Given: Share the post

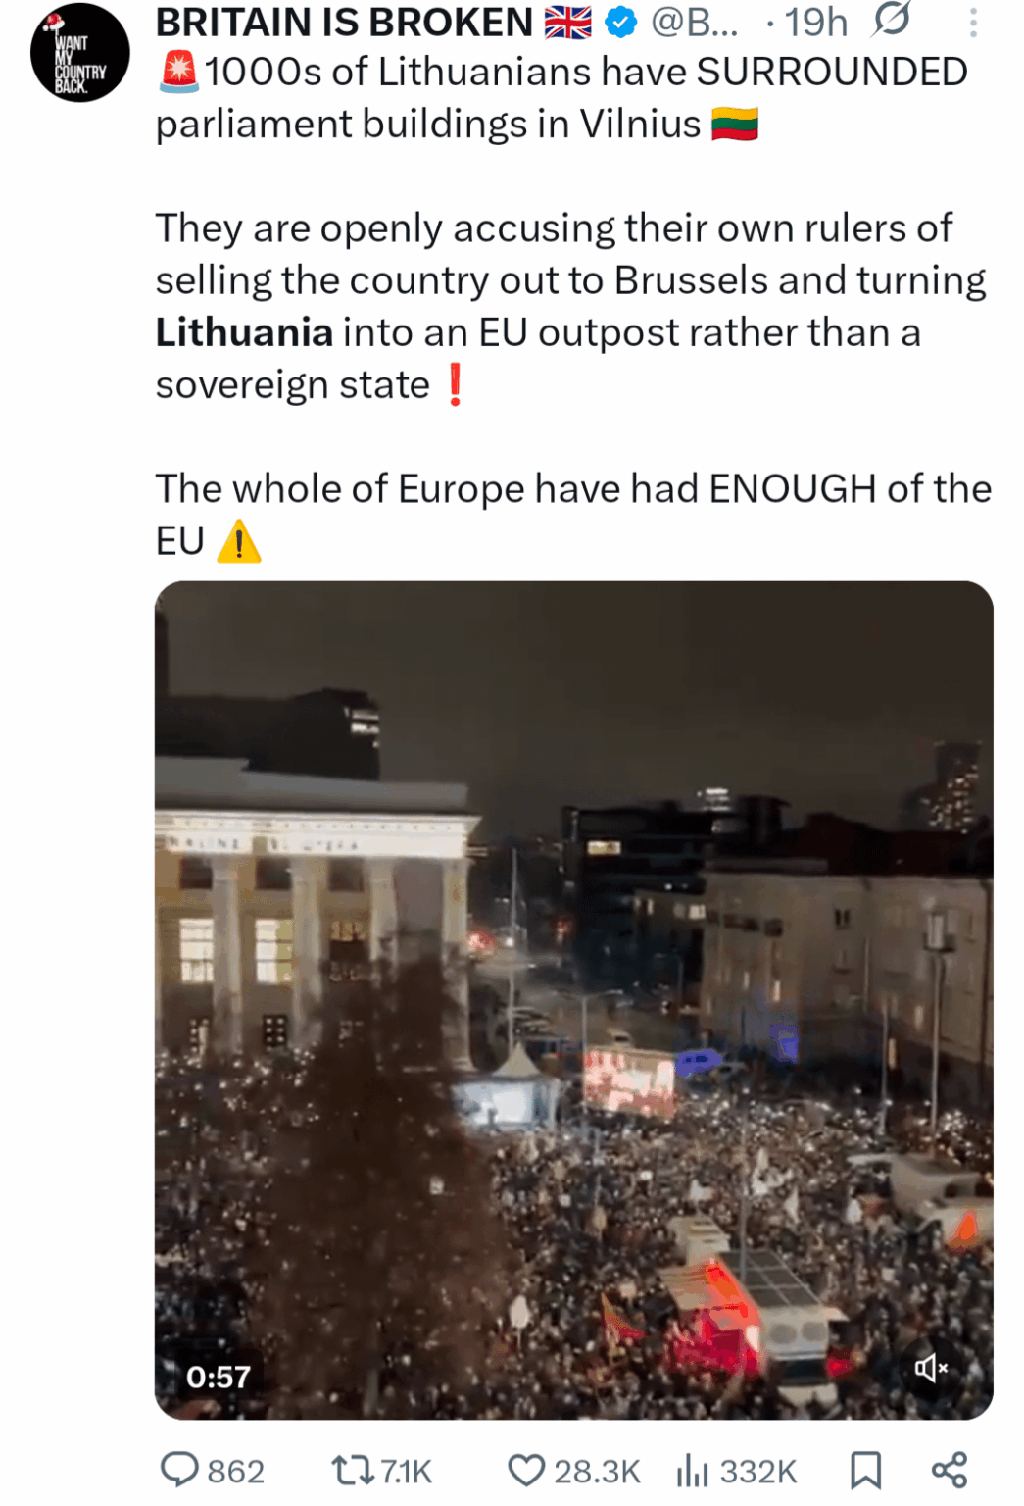Looking at the screenshot, I should pyautogui.click(x=947, y=1470).
